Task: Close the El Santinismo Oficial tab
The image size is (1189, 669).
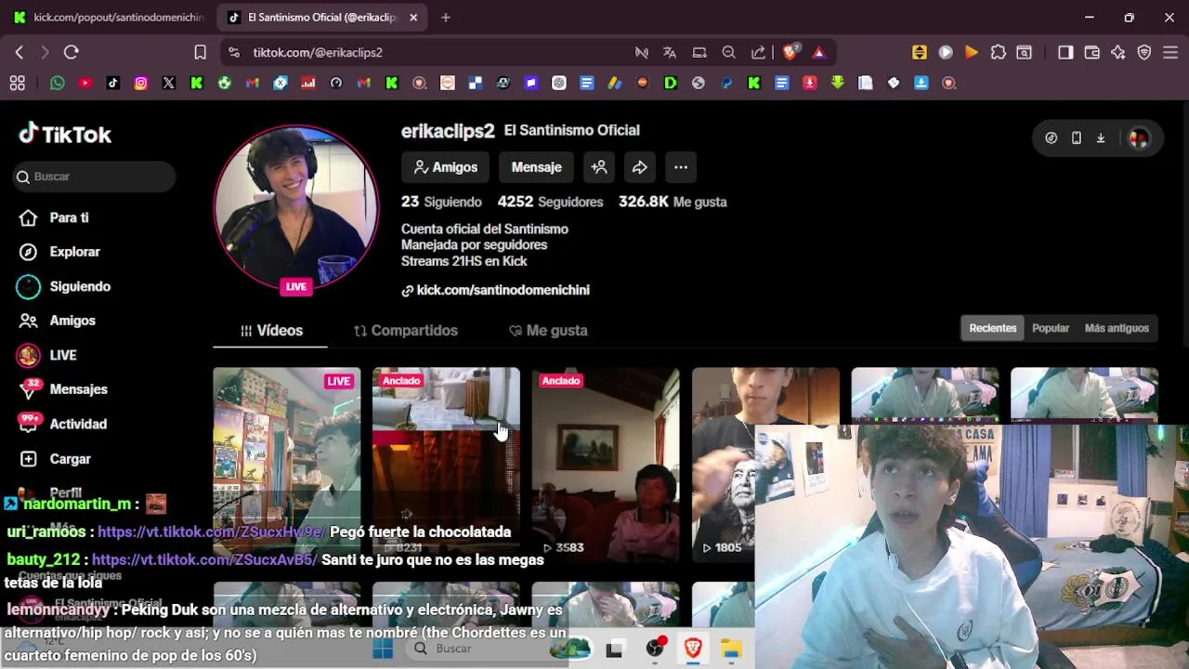Action: pyautogui.click(x=413, y=17)
